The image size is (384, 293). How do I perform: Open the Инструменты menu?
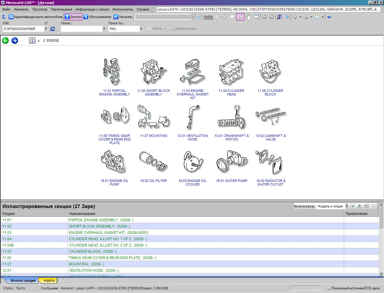click(x=122, y=9)
